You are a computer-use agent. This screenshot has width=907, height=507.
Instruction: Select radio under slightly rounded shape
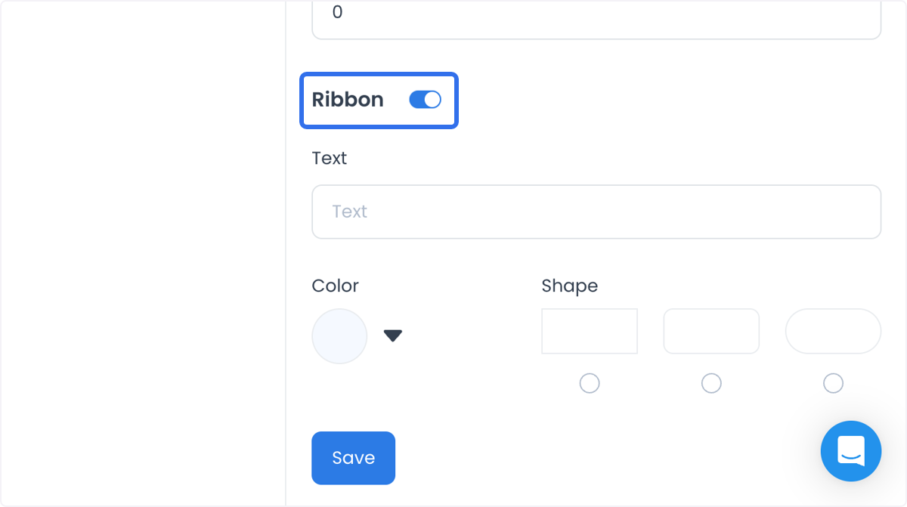(711, 384)
